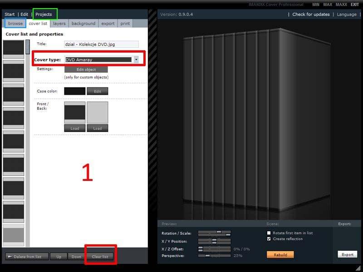Open the Projects menu
Screen dimensions: 363x272
point(44,15)
